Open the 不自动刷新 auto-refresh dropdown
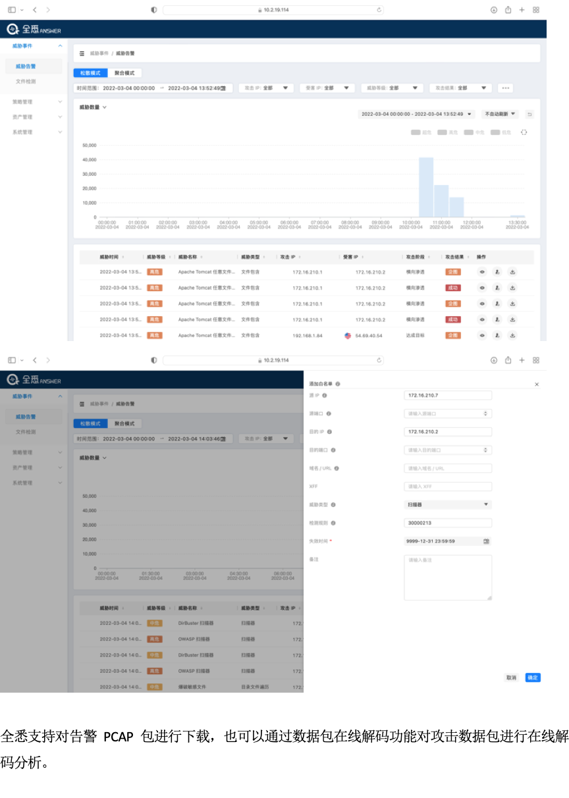Screen dimensions: 569x798 point(501,114)
